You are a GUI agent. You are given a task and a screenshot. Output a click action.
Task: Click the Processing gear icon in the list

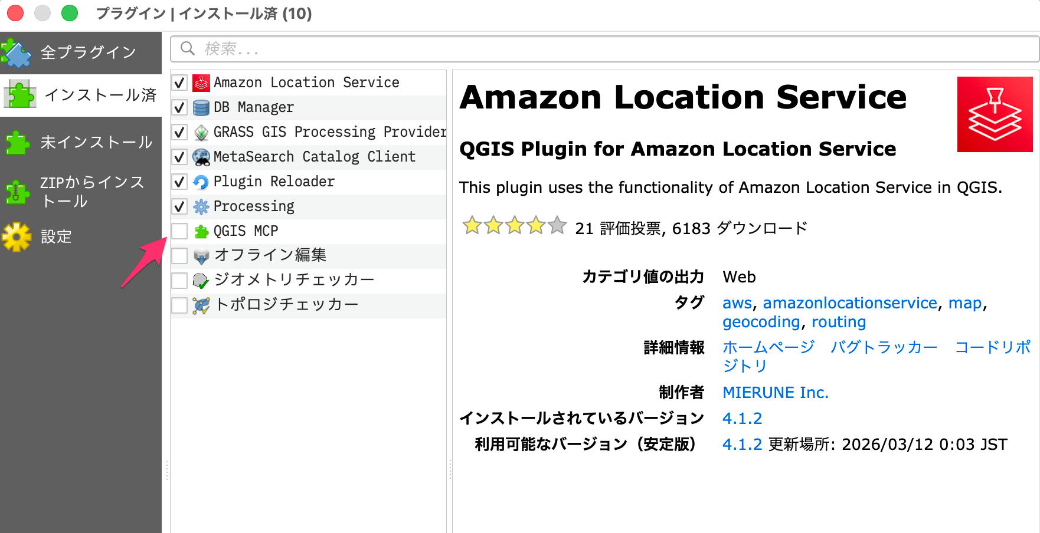(x=201, y=206)
